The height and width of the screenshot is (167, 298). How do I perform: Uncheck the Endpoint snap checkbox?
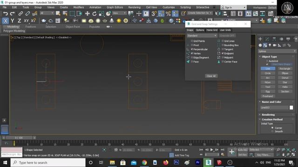pyautogui.click(x=223, y=53)
